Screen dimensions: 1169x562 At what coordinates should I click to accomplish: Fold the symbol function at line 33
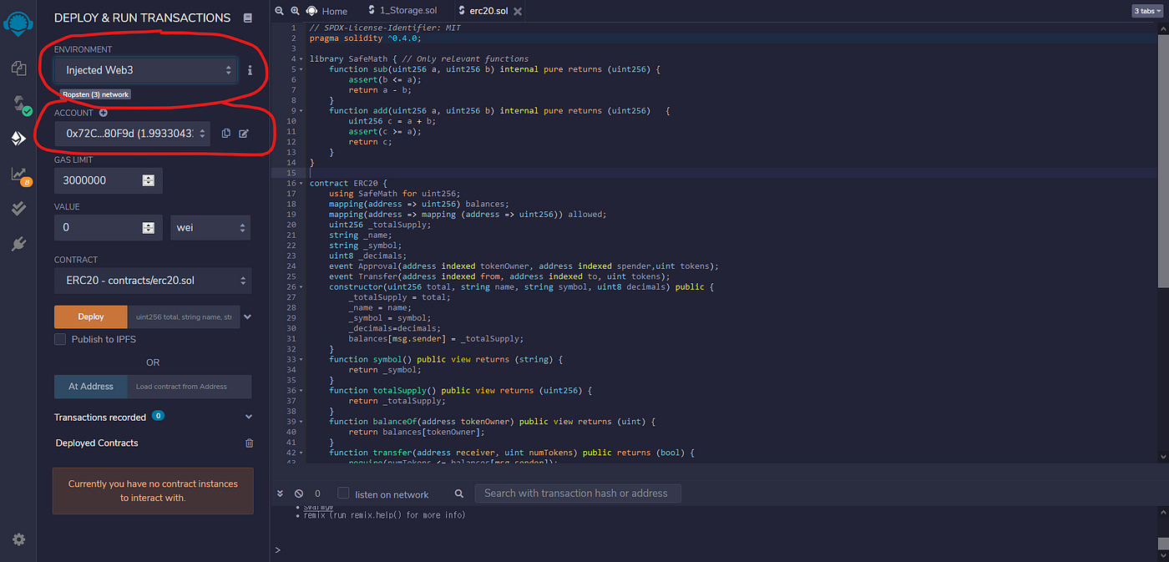pos(301,360)
